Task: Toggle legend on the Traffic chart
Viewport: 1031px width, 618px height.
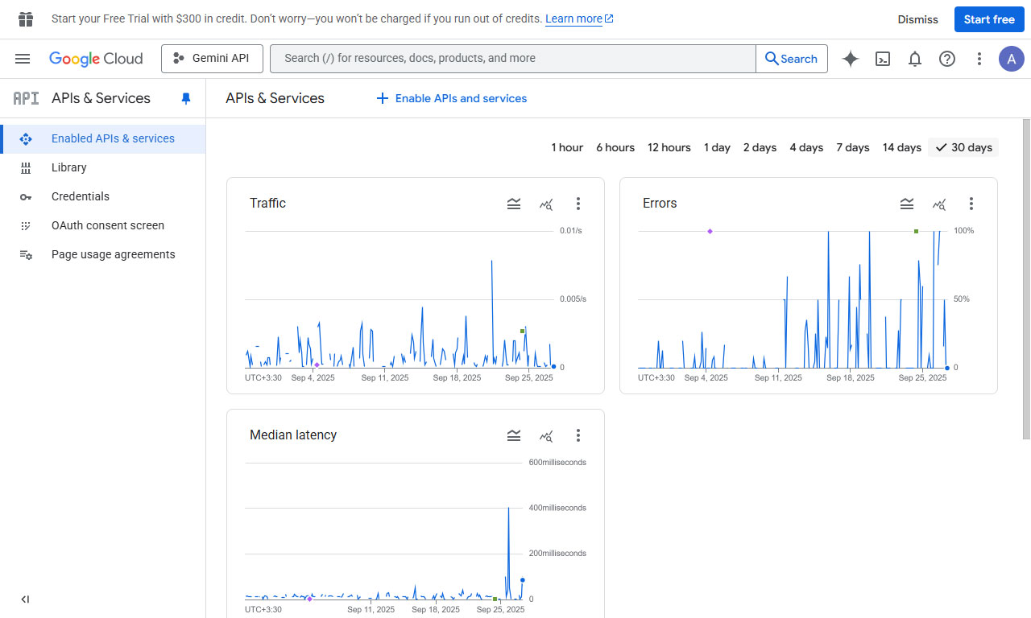Action: click(x=514, y=204)
